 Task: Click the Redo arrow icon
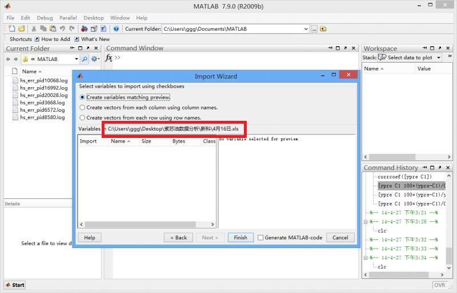[72, 29]
